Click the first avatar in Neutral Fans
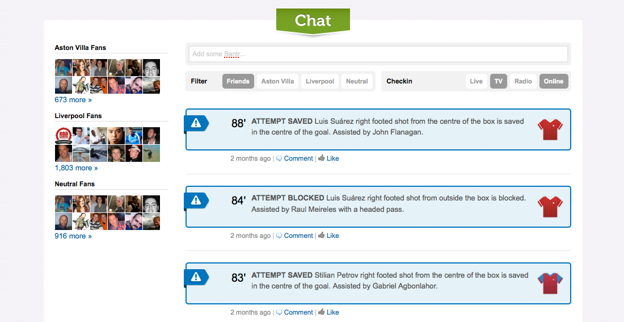The width and height of the screenshot is (624, 322). (64, 204)
